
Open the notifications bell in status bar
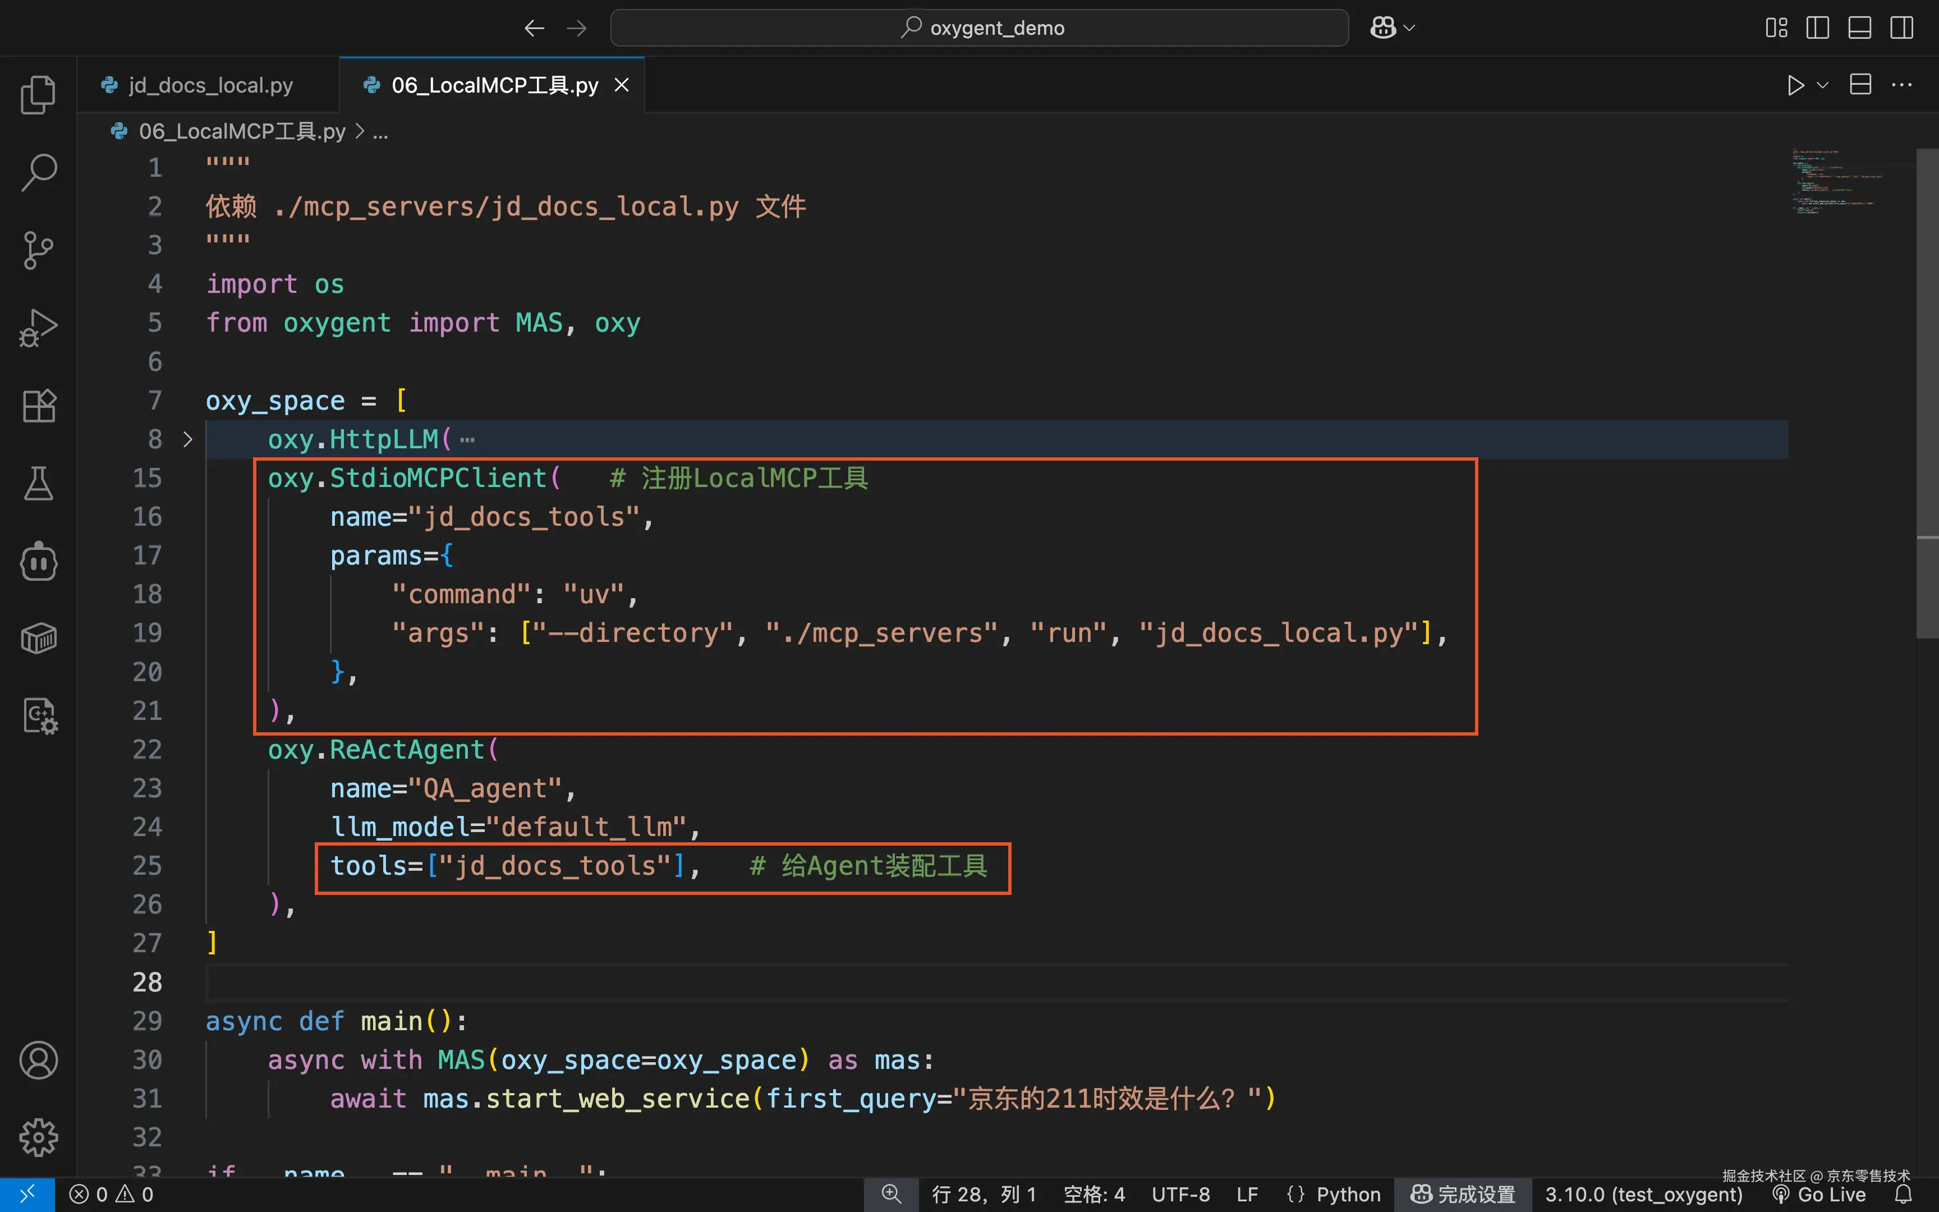[1903, 1195]
